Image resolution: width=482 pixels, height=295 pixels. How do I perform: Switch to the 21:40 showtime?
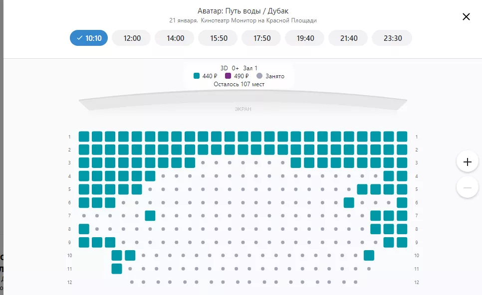[x=349, y=38]
